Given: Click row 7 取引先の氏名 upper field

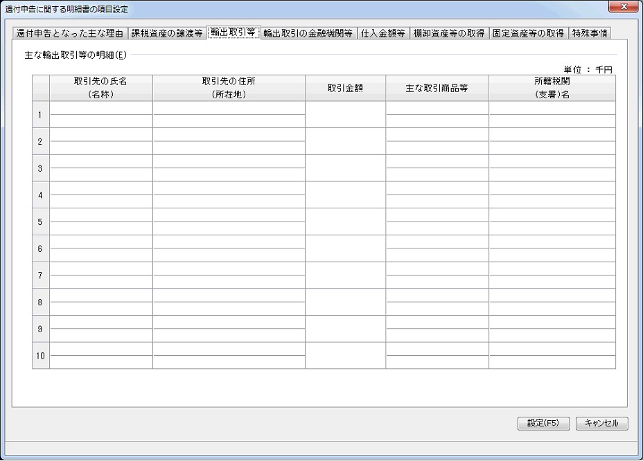Looking at the screenshot, I should pyautogui.click(x=101, y=269).
